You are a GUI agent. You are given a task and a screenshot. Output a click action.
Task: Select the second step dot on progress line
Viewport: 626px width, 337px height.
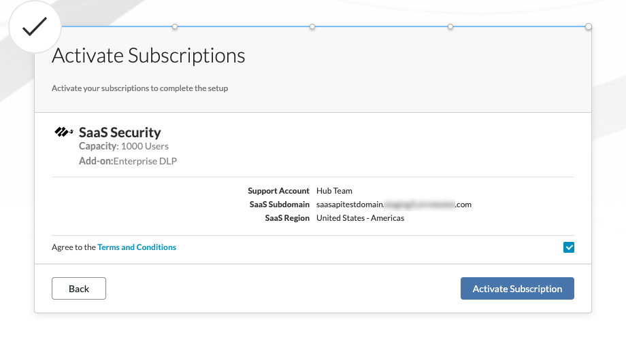pyautogui.click(x=312, y=26)
